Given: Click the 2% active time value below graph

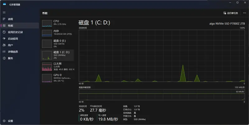Looking at the screenshot, I should (82, 110).
